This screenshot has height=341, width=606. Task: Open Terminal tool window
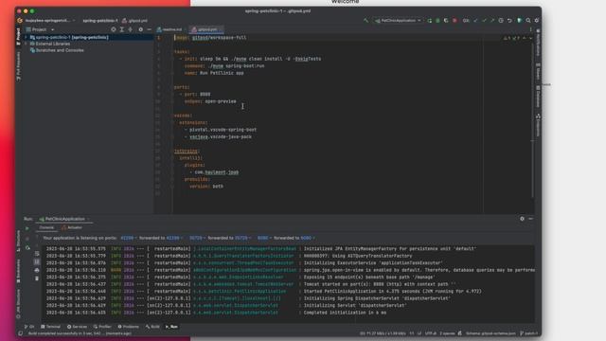[x=50, y=327]
